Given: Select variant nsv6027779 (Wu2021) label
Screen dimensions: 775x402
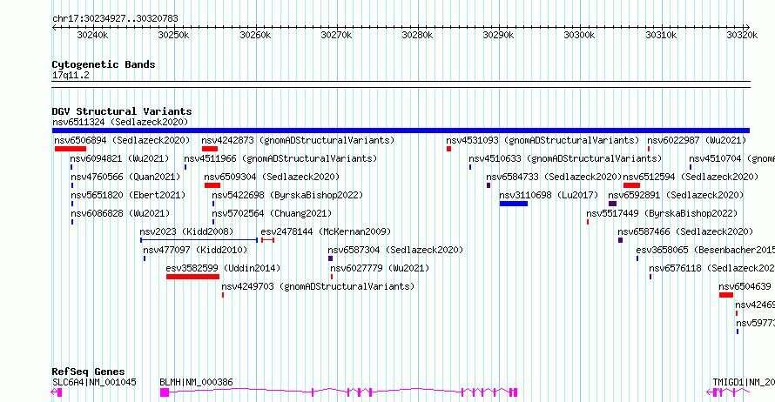Looking at the screenshot, I should tap(380, 268).
